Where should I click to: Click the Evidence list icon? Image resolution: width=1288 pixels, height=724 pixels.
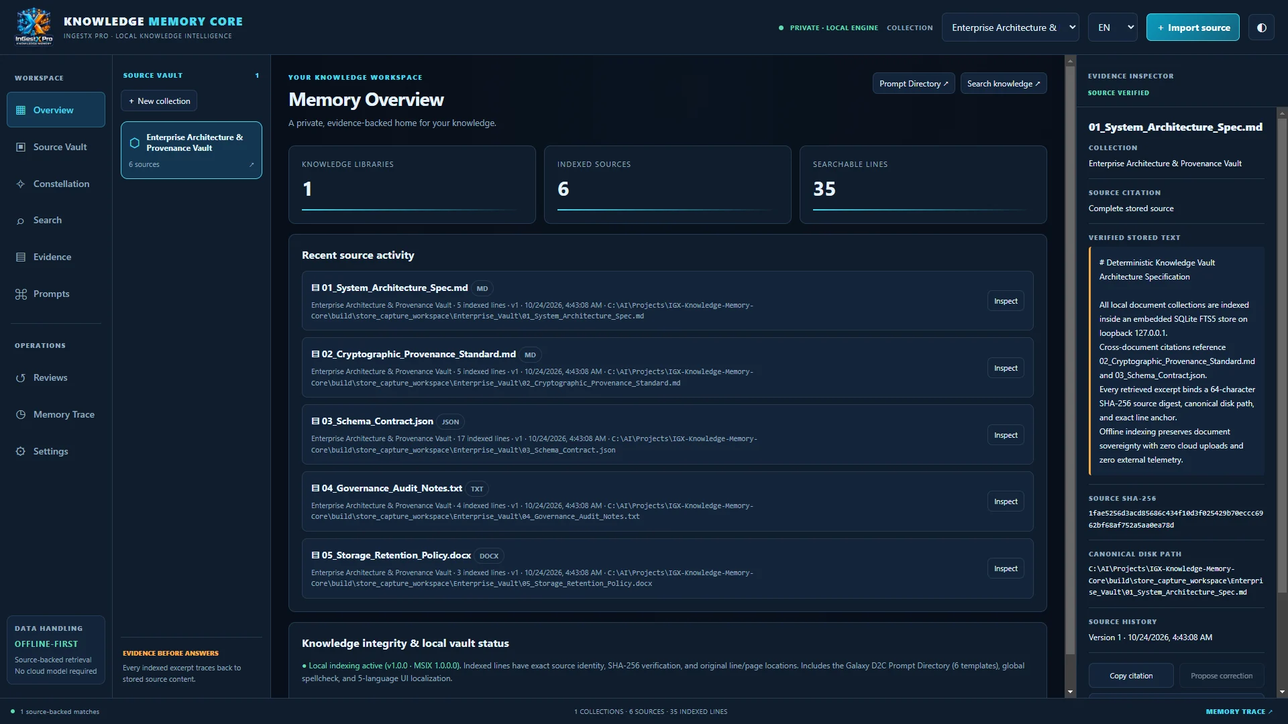point(21,257)
